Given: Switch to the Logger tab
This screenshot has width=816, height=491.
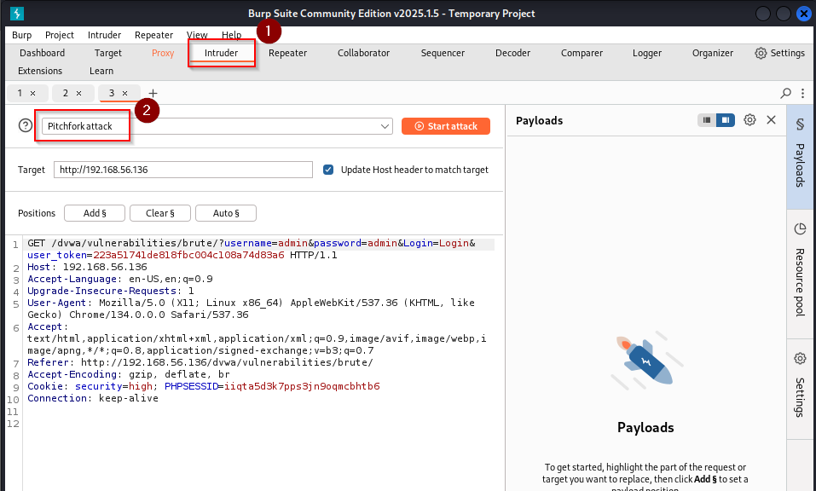Looking at the screenshot, I should coord(647,53).
